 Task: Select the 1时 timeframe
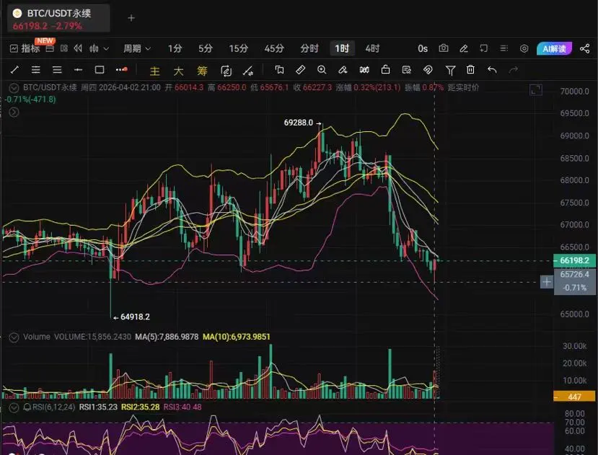pos(342,48)
